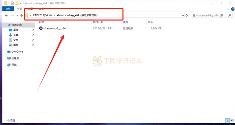Click the address bar folder icon
The width and height of the screenshot is (235, 125).
tap(26, 15)
